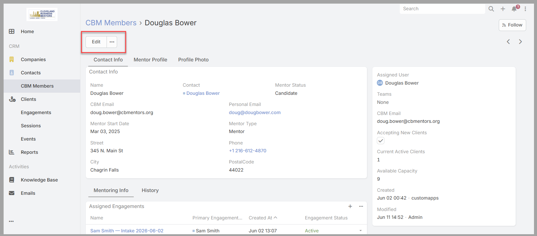Click the Edit button

96,42
